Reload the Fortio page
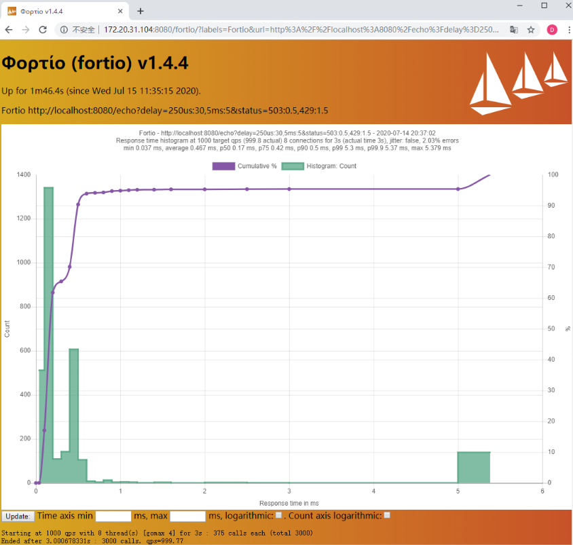 [x=43, y=30]
